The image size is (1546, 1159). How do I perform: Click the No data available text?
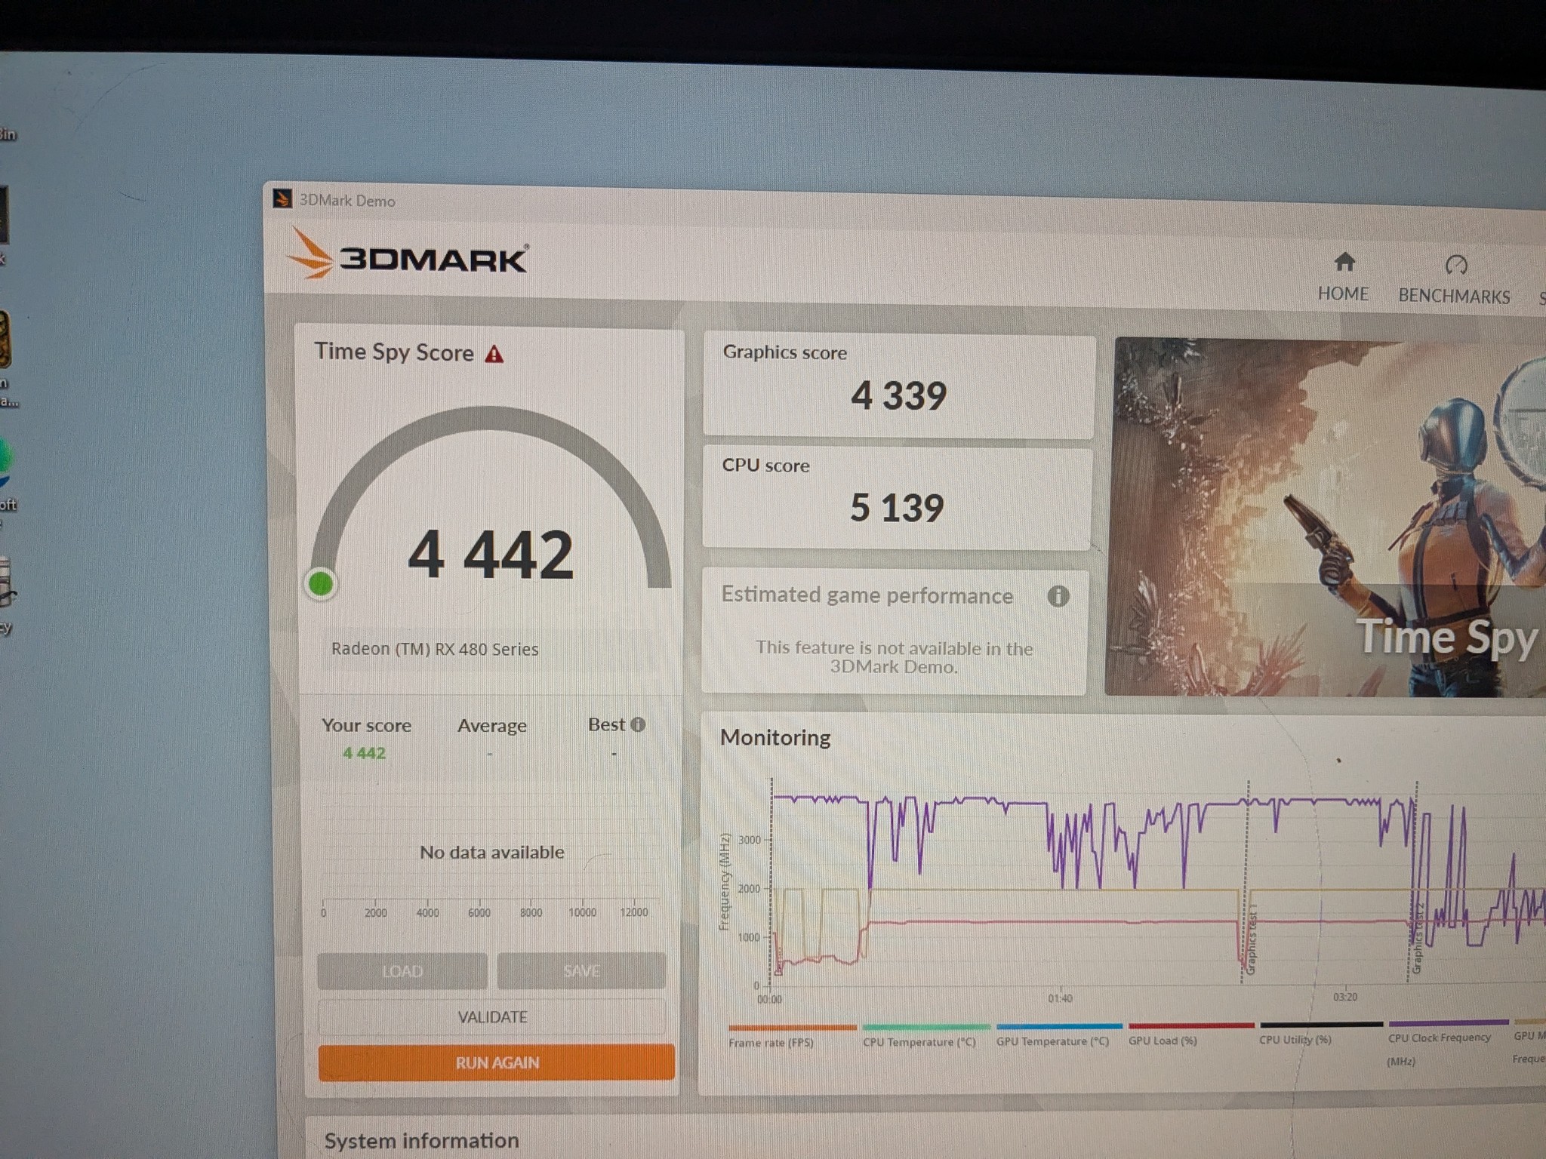coord(492,853)
